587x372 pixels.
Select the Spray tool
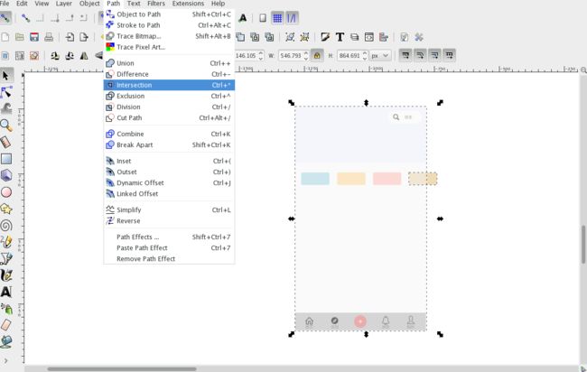(x=6, y=309)
